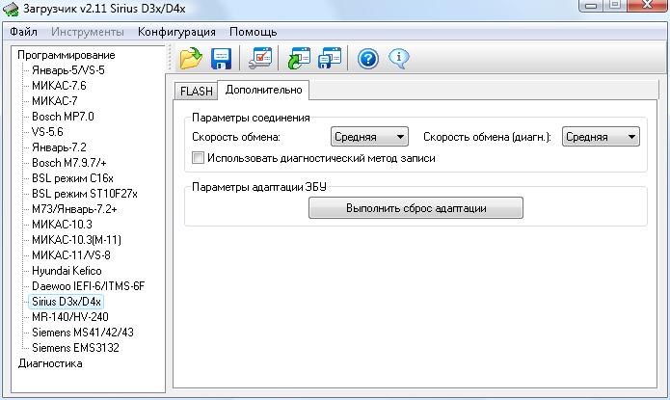The image size is (670, 400).
Task: Select the Диагностика tree node
Action: pyautogui.click(x=50, y=363)
